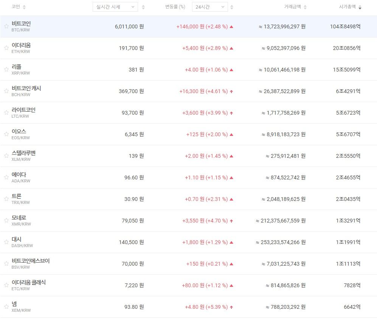Star the 이더리움 클래식 ETC/KRW coin
The height and width of the screenshot is (319, 377).
tap(6, 285)
